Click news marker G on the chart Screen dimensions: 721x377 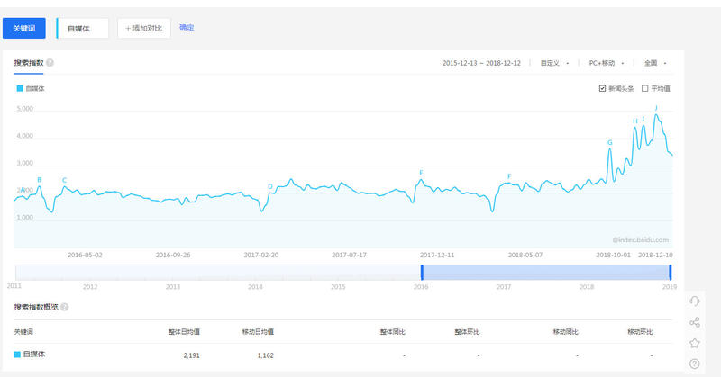tap(609, 142)
